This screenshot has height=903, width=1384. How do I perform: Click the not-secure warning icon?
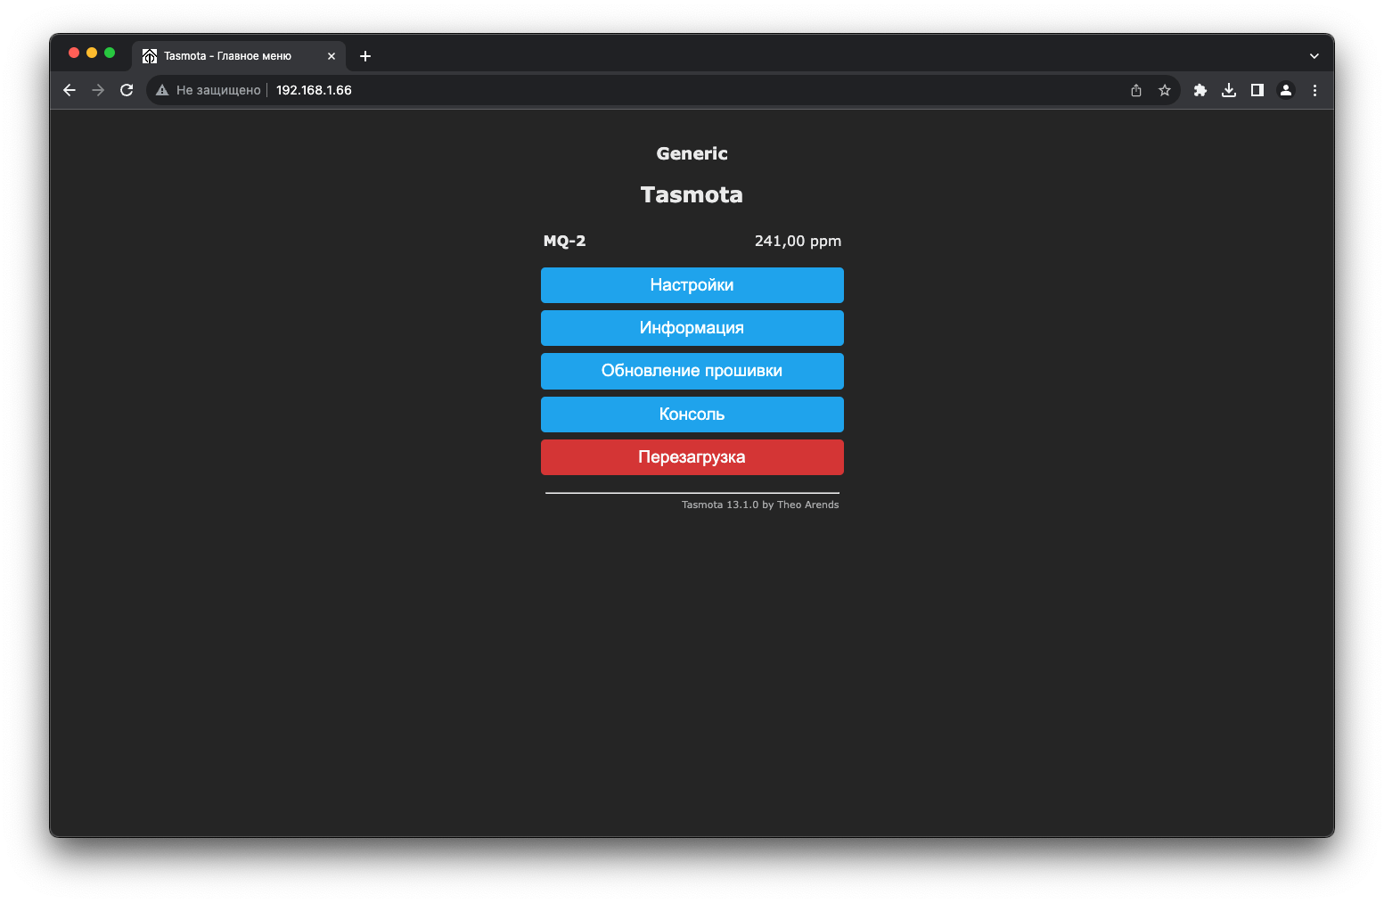pos(162,90)
